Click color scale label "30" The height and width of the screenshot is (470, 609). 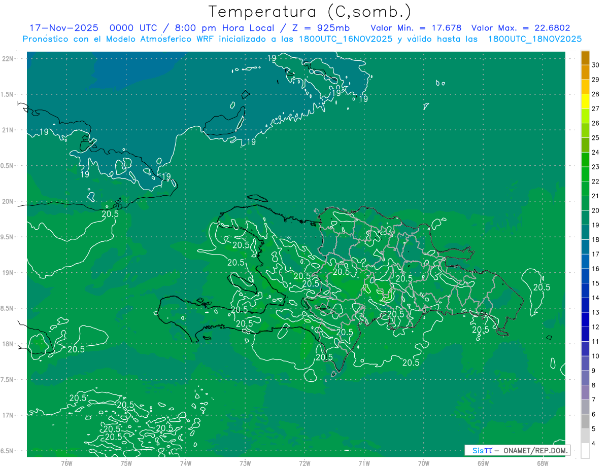point(595,64)
